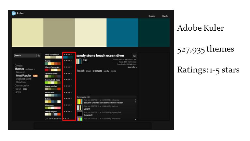Select the Granny Smith Apple palette strip
This screenshot has width=250, height=141.
(x=53, y=83)
